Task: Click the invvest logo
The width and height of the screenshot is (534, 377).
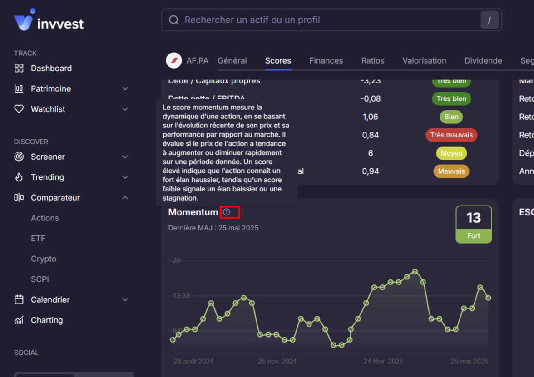Action: 49,20
